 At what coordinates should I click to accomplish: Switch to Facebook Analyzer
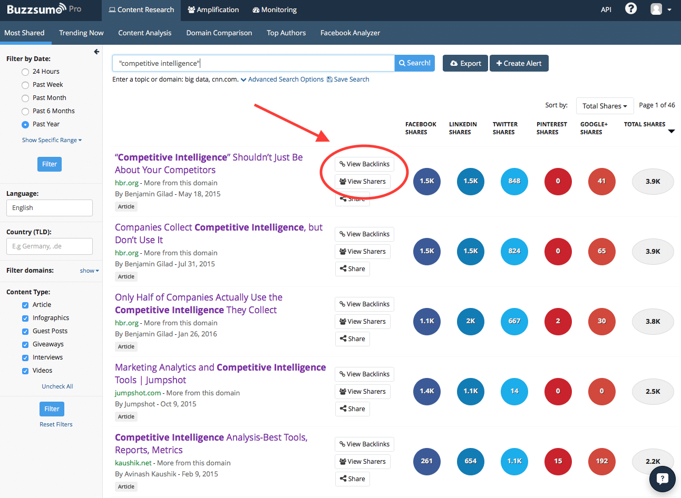click(x=350, y=33)
